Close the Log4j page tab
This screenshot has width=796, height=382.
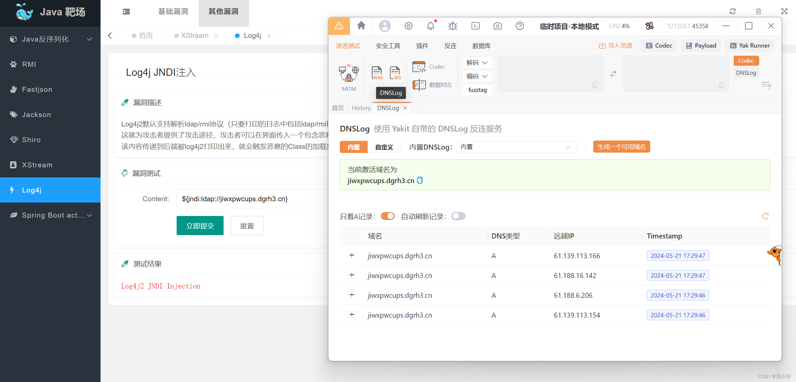pyautogui.click(x=269, y=36)
